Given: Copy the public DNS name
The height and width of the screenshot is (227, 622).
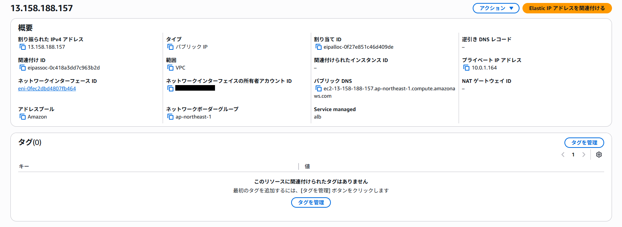Looking at the screenshot, I should (318, 88).
